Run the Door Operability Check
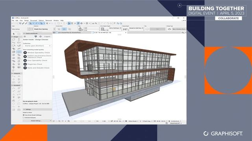 coord(25,60)
